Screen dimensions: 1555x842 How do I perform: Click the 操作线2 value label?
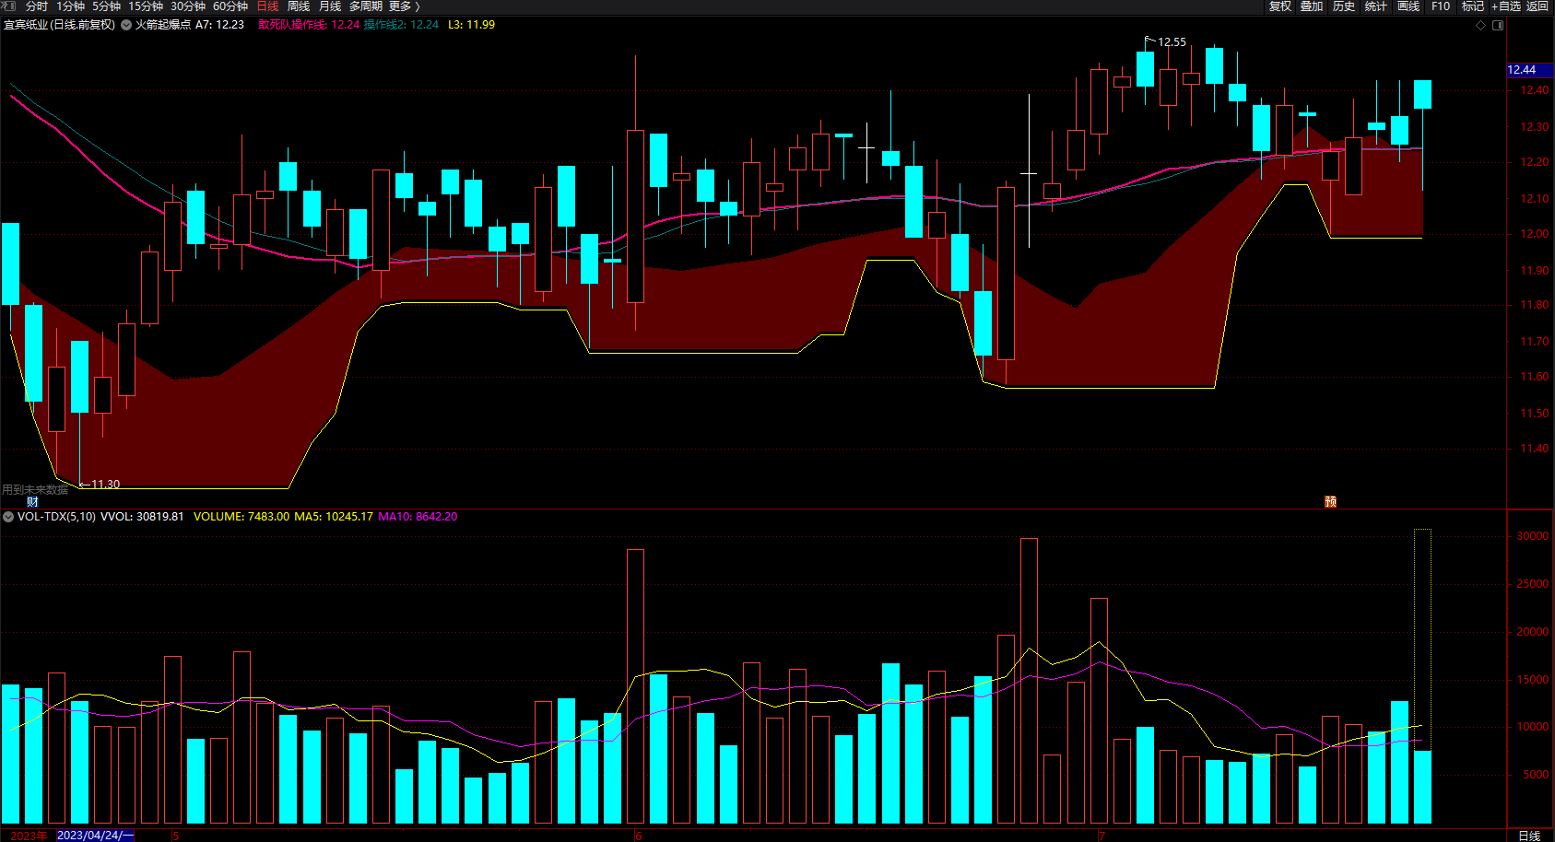tap(401, 25)
